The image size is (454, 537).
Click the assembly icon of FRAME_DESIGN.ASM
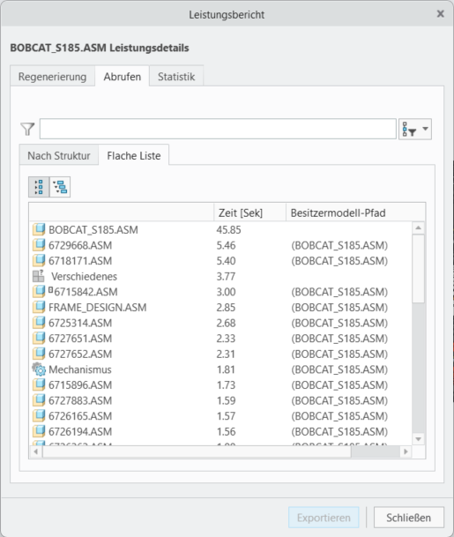tap(39, 307)
